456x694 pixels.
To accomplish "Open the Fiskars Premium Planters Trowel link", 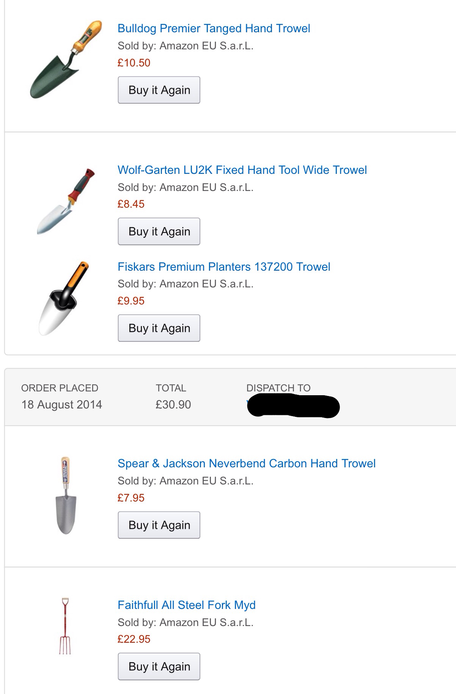I will click(x=224, y=267).
